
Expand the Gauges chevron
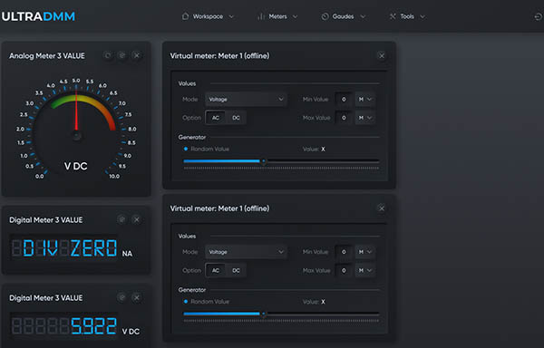pyautogui.click(x=363, y=16)
